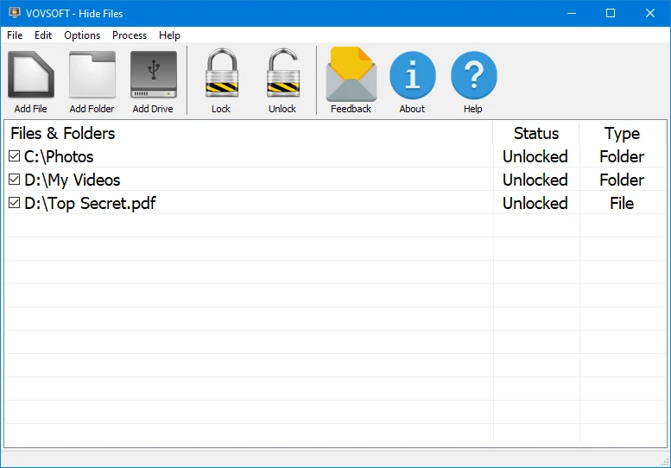Sort by the Status column header
The width and height of the screenshot is (671, 468).
(535, 133)
